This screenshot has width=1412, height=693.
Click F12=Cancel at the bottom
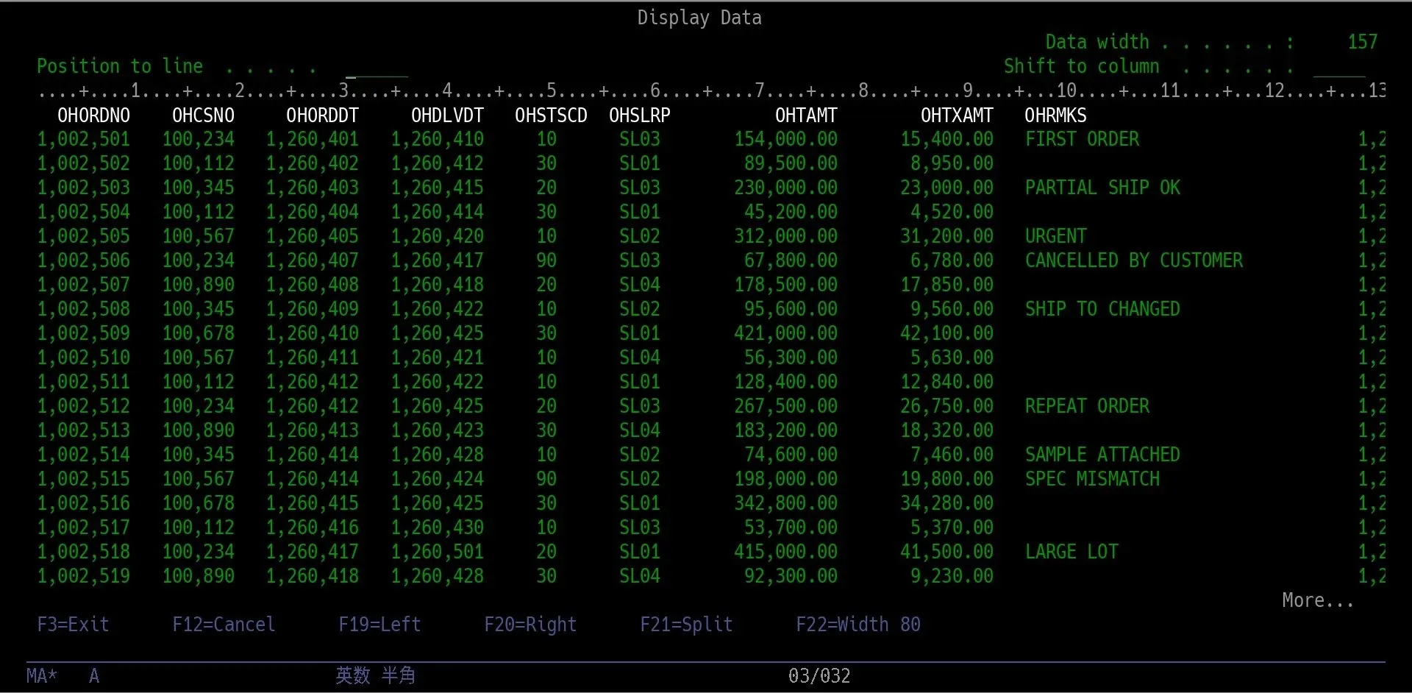(x=223, y=624)
